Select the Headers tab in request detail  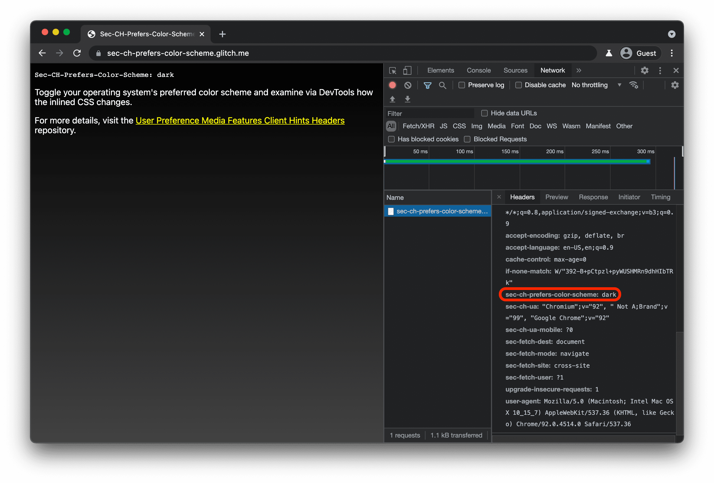point(522,197)
